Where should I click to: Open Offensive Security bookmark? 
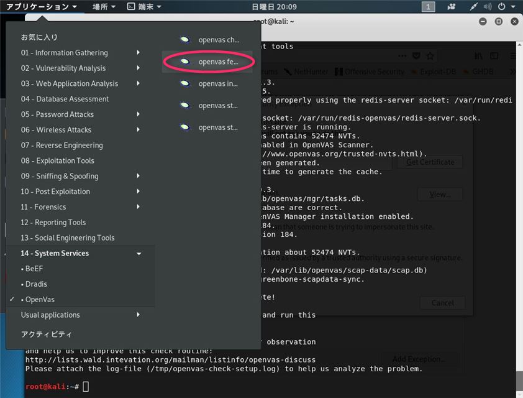point(370,72)
